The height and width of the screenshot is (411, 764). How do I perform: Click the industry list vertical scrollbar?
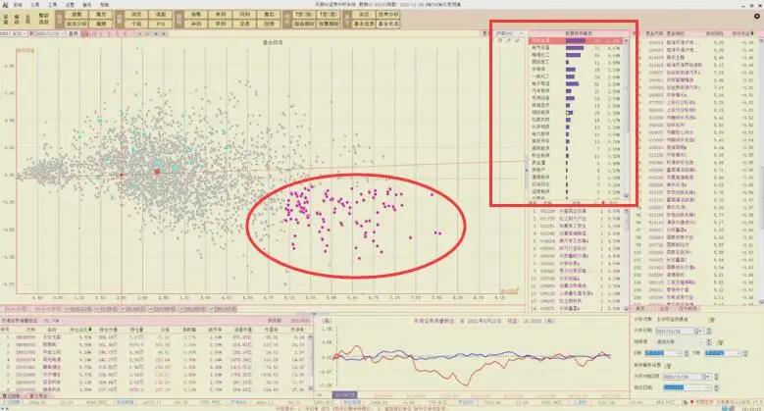(x=626, y=117)
